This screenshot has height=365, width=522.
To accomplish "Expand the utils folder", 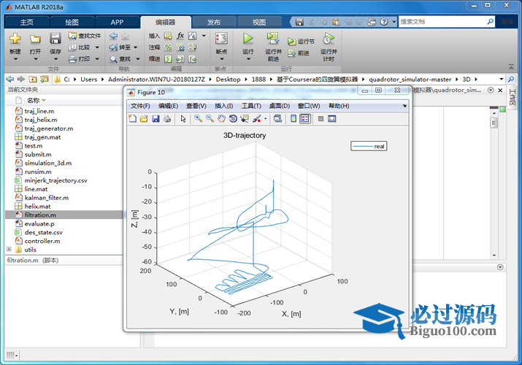I will [x=9, y=249].
